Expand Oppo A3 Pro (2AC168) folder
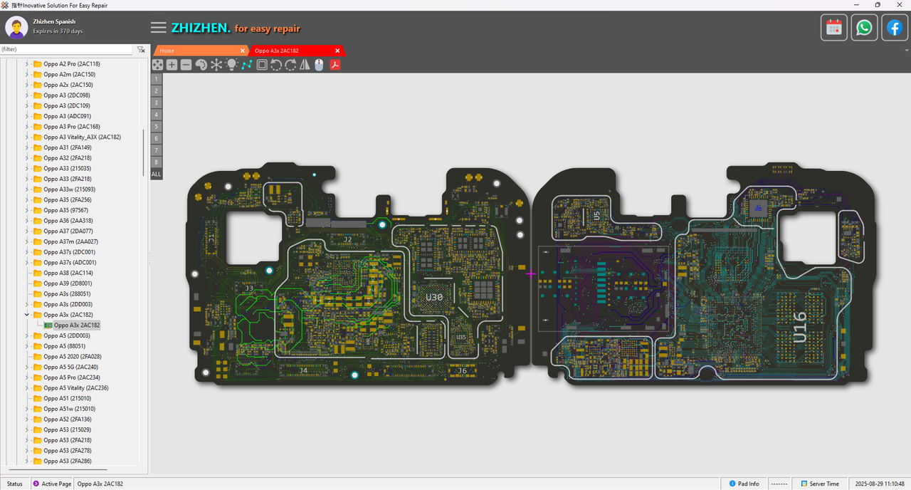Screen dimensions: 911x490 (x=27, y=127)
